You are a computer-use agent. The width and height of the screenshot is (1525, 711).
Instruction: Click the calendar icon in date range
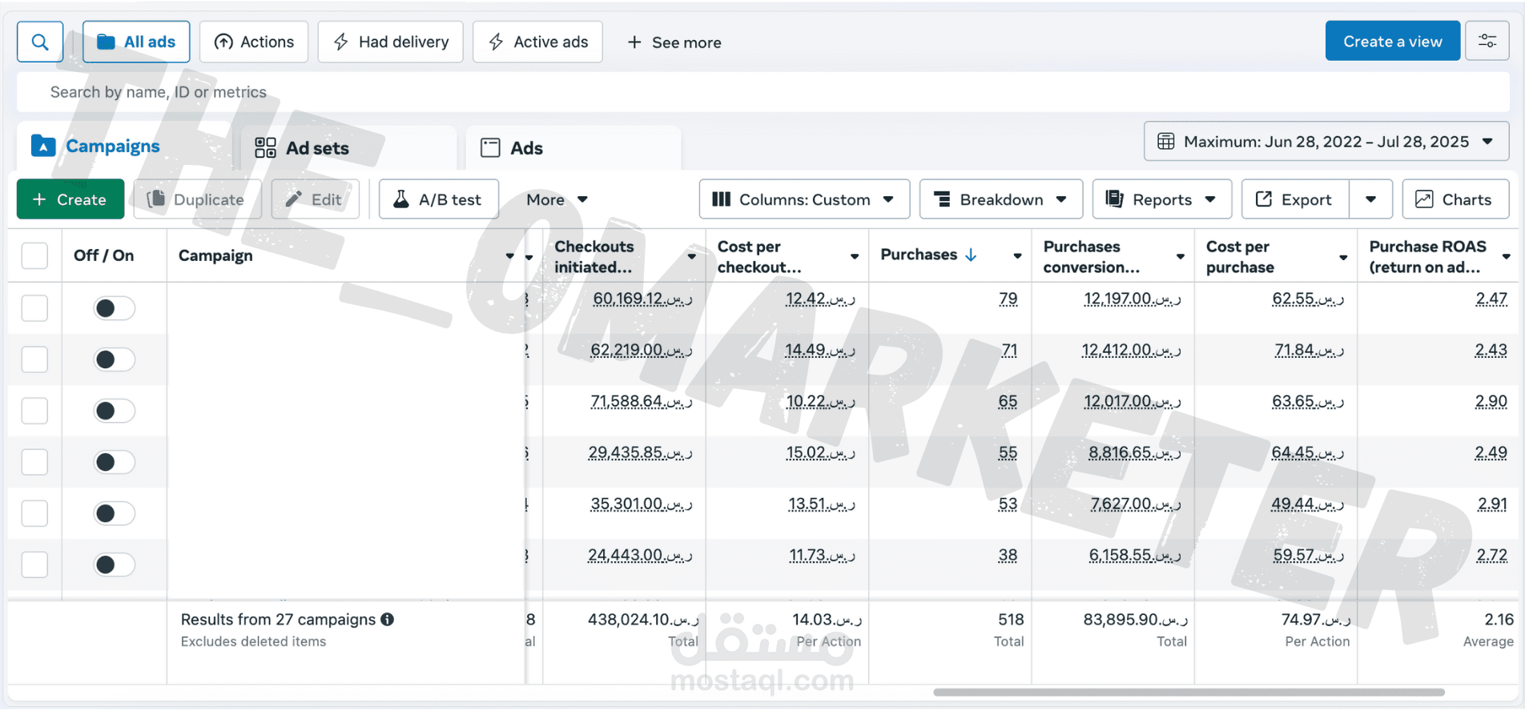point(1166,142)
